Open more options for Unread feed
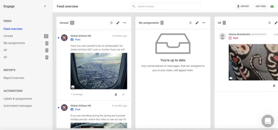This screenshot has width=278, height=130. pos(125,23)
